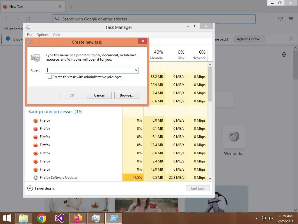Screen dimensions: 298x224
Task: Open Task Manager's View menu
Action: pos(56,35)
